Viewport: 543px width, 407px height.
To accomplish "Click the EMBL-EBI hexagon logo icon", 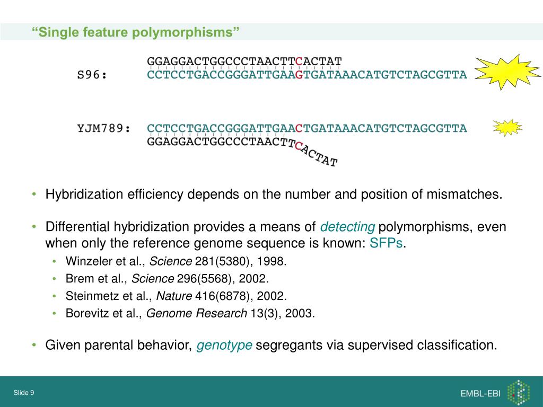I will (x=519, y=393).
